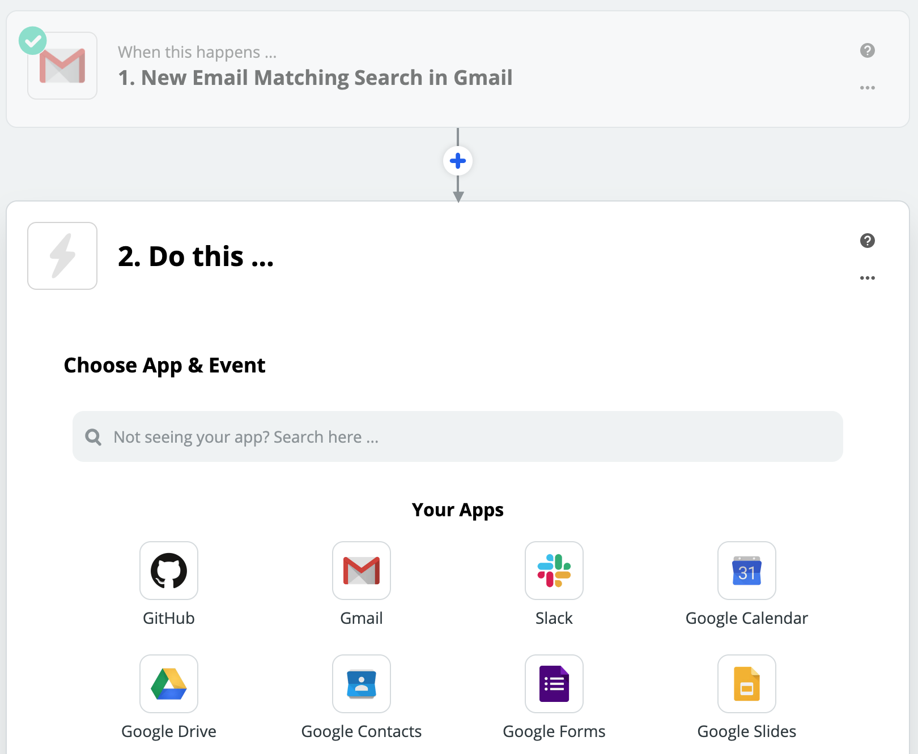Image resolution: width=918 pixels, height=754 pixels.
Task: Select the Google Calendar app icon
Action: click(x=747, y=571)
